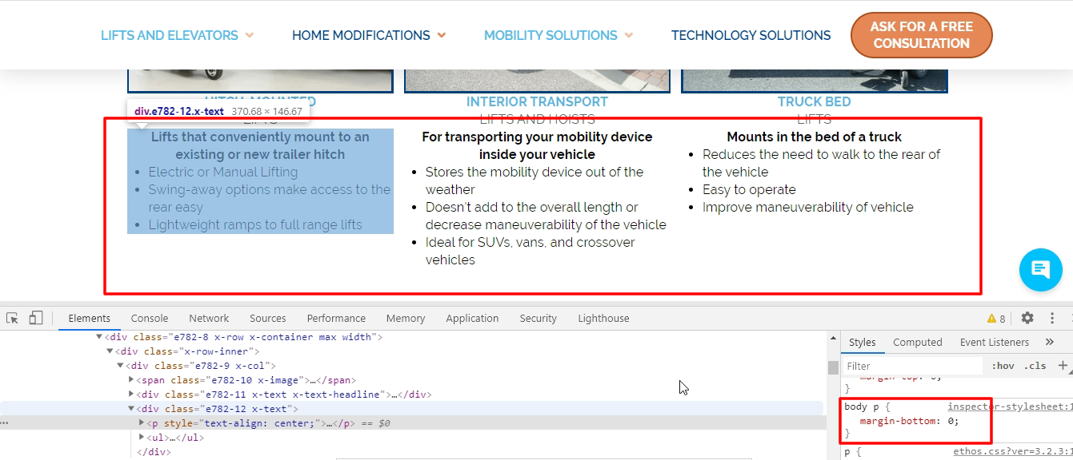The height and width of the screenshot is (460, 1073).
Task: Open the Interior Transport heading link
Action: coord(537,101)
